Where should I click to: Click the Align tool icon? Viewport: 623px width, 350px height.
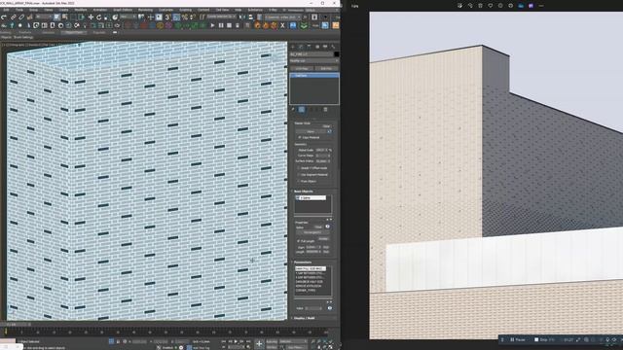tap(251, 17)
